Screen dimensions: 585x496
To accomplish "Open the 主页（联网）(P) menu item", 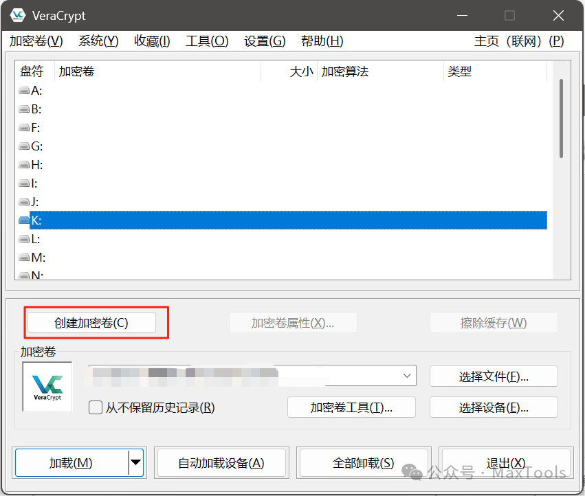I will 519,41.
